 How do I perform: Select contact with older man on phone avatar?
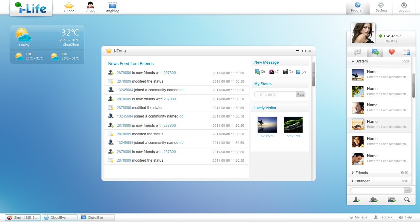(x=379, y=108)
